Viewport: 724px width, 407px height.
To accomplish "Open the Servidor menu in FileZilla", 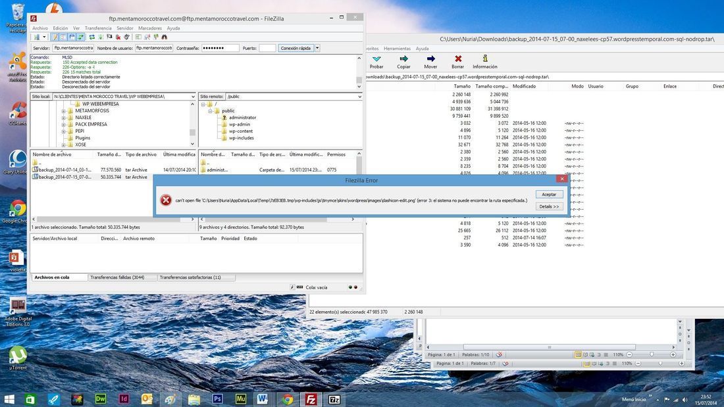I will coord(124,28).
